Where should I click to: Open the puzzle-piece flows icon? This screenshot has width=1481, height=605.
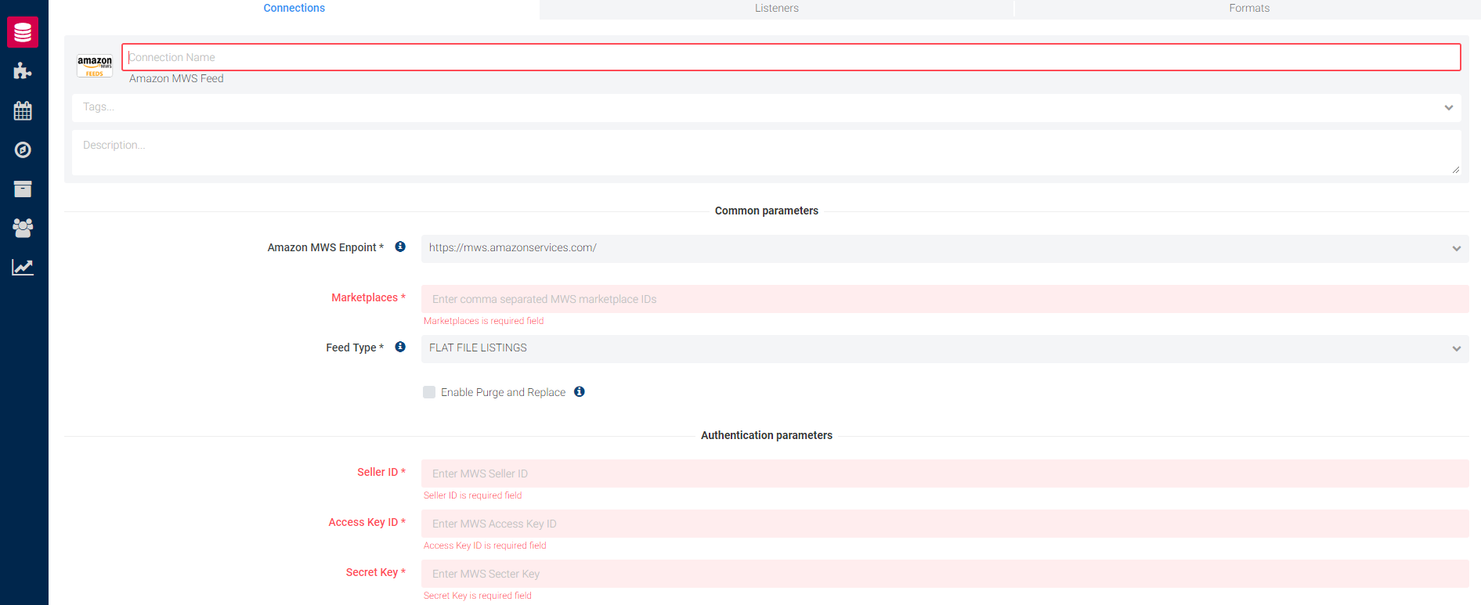23,71
